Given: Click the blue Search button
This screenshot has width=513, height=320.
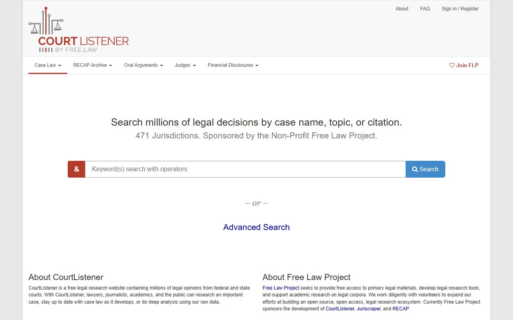Looking at the screenshot, I should point(425,169).
